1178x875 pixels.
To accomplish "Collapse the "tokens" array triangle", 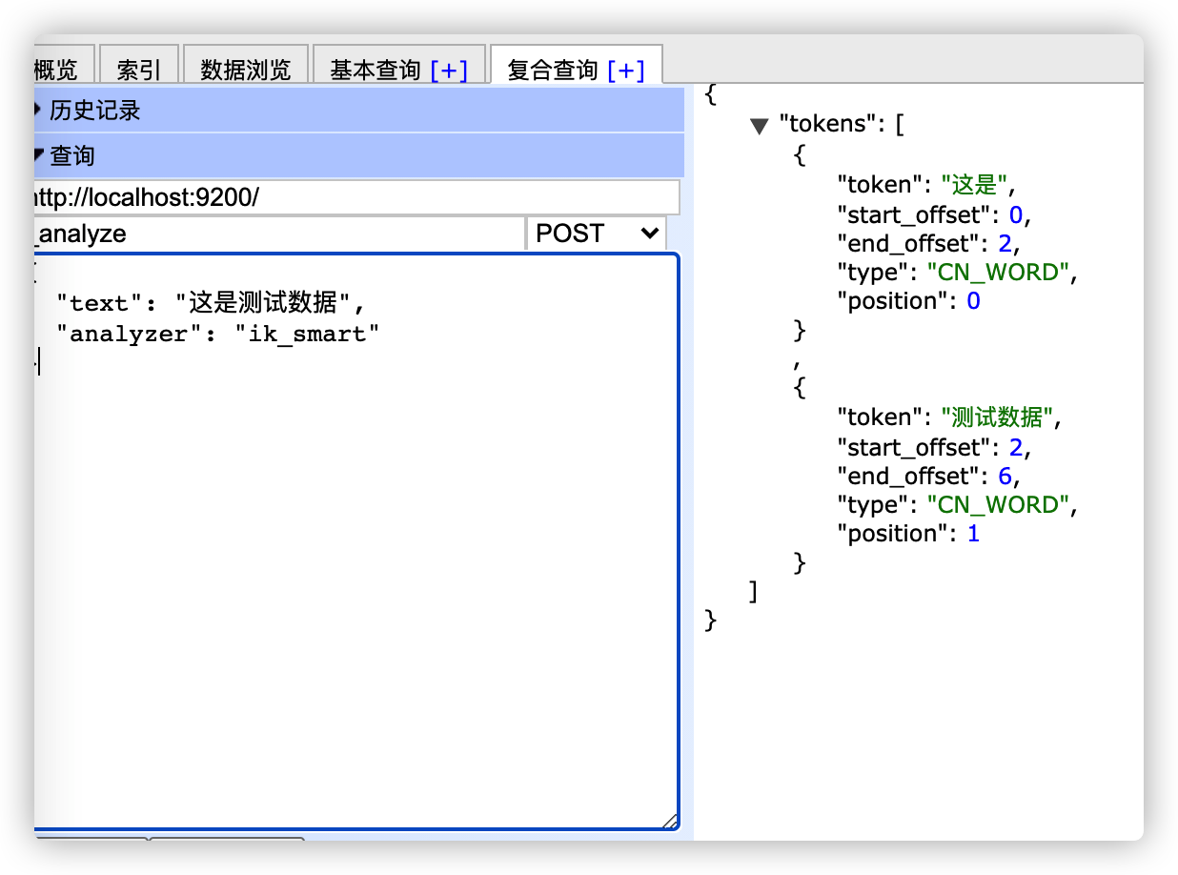I will [759, 125].
